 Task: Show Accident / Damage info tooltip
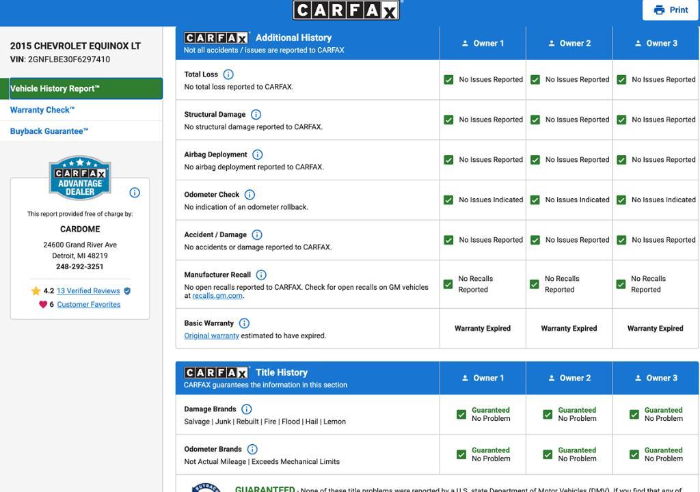point(257,235)
